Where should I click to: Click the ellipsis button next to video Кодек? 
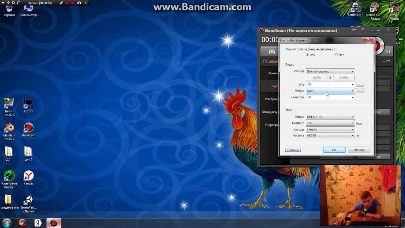pos(360,91)
